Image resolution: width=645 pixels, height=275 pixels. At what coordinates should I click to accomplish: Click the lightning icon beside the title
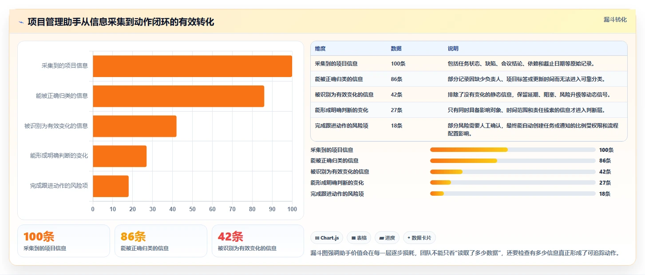click(21, 22)
